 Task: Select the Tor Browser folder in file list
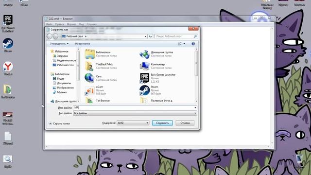click(97, 101)
